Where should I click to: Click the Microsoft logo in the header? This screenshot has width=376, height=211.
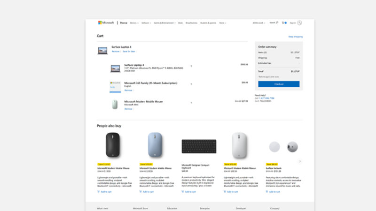(x=106, y=23)
